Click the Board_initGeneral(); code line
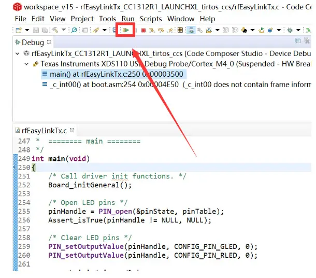 (90, 185)
